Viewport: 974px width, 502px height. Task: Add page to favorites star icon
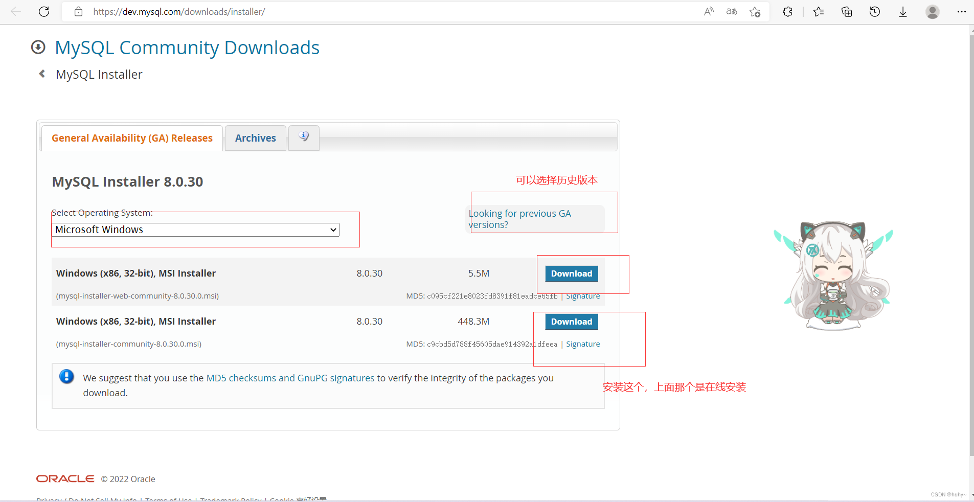pyautogui.click(x=755, y=11)
